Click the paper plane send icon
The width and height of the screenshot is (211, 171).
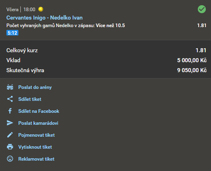(x=10, y=123)
